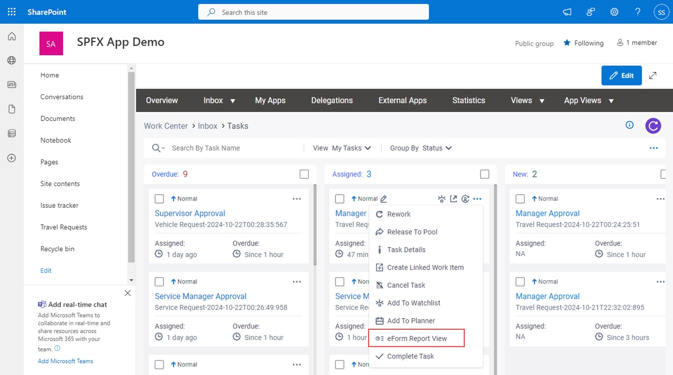Close the Add real-time chat panel
The height and width of the screenshot is (375, 673).
(x=128, y=293)
